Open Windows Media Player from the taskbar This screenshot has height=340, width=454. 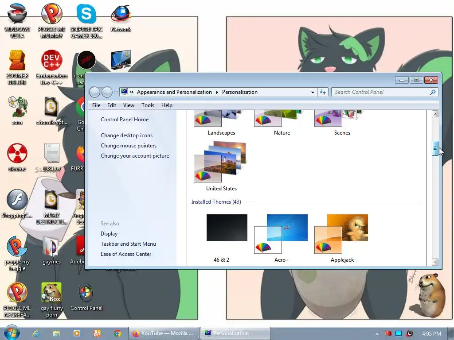point(76,333)
